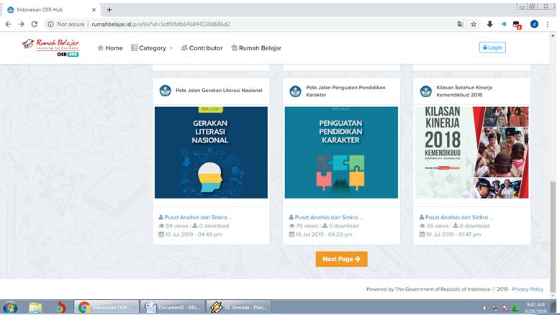Viewport: 560px width, 315px height.
Task: Open the blue extension icon next to download
Action: (x=503, y=24)
